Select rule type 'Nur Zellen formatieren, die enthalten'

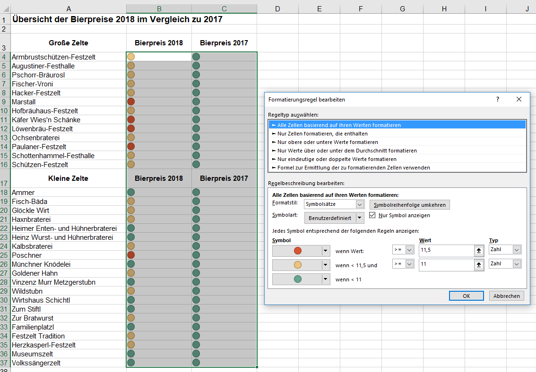click(x=315, y=134)
